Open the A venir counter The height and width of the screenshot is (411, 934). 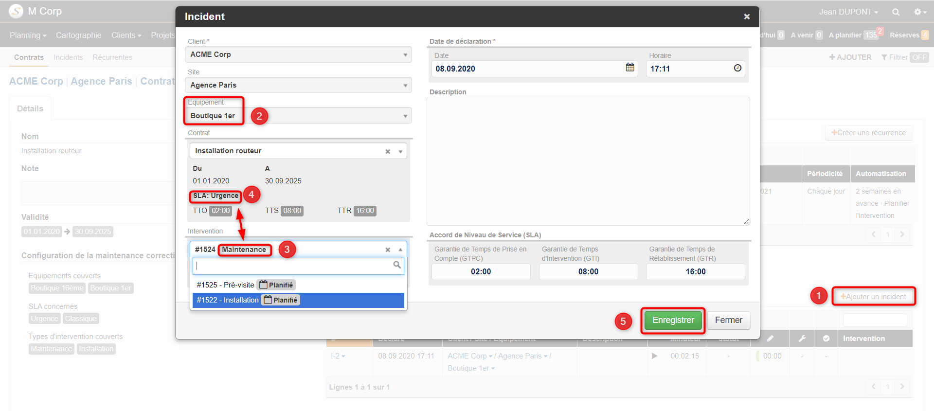click(807, 35)
